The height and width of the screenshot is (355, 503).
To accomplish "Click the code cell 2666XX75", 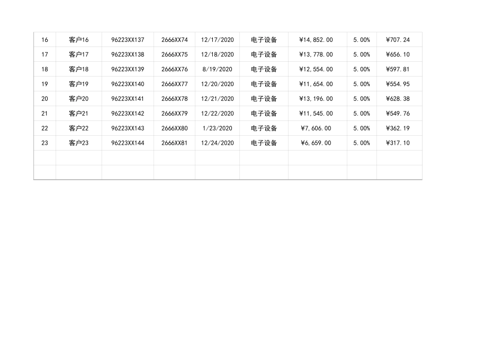I will [174, 54].
